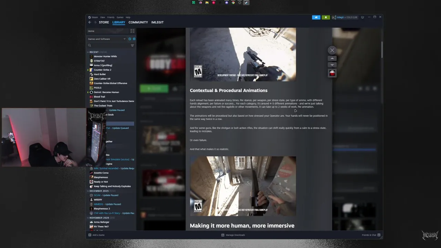Click the Counter-Strike 2 game icon
This screenshot has width=441, height=248.
pyautogui.click(x=91, y=70)
